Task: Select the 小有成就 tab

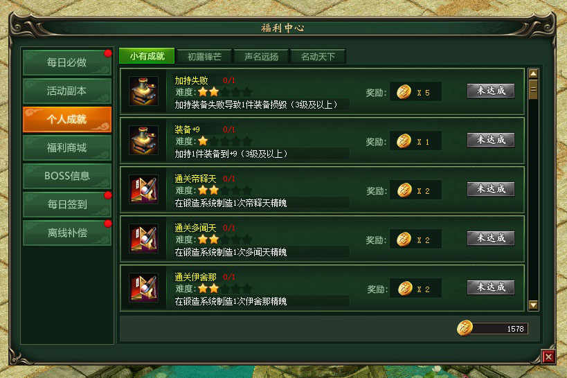Action: coord(147,56)
